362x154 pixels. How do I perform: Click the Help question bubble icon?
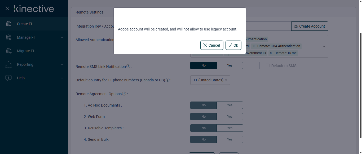coord(8,78)
